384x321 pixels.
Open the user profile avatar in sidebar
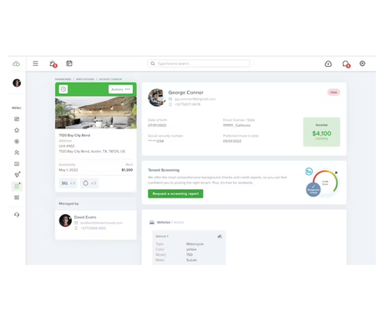[17, 83]
